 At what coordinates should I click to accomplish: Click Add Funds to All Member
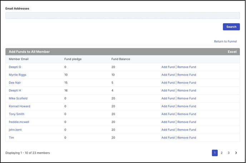point(29,52)
